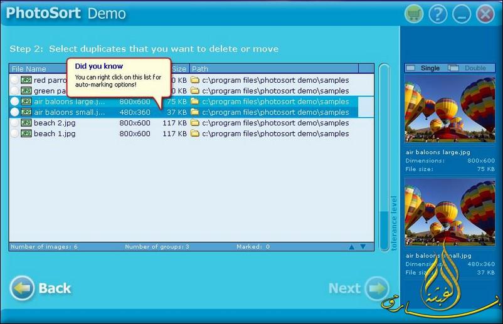
Task: Move to next group with down arrow
Action: 363,247
